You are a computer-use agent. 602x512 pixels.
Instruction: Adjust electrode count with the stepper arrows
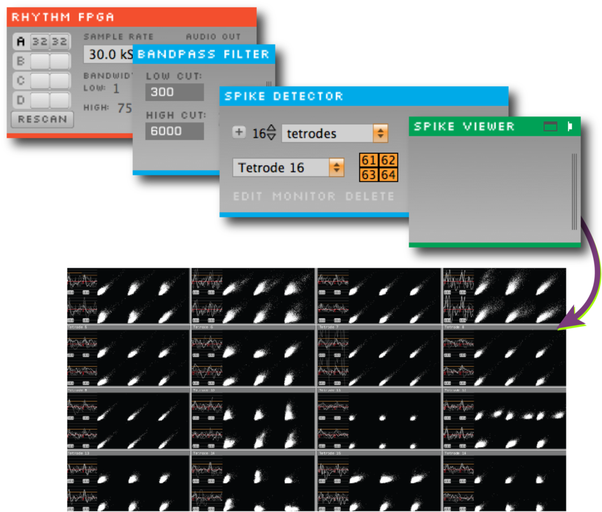pos(271,133)
